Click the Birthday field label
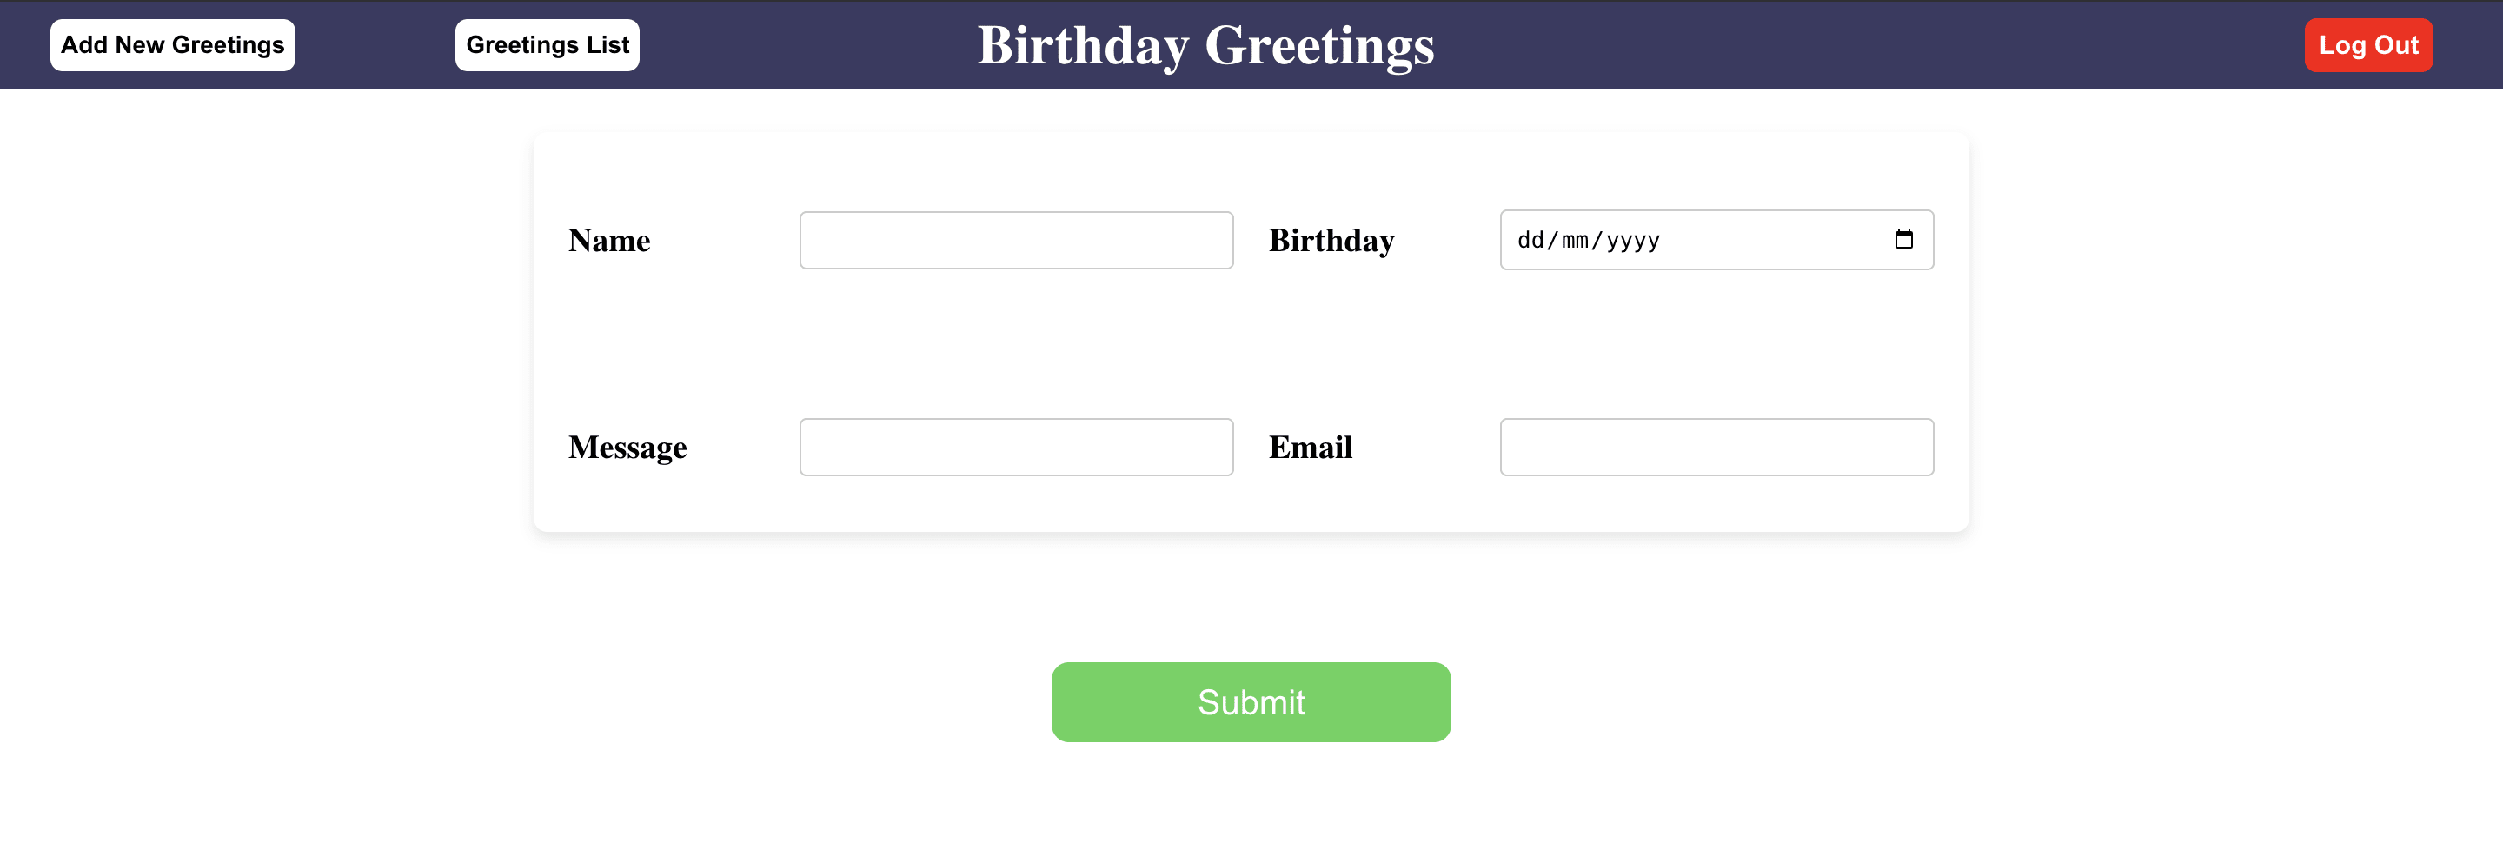This screenshot has height=850, width=2503. coord(1331,241)
